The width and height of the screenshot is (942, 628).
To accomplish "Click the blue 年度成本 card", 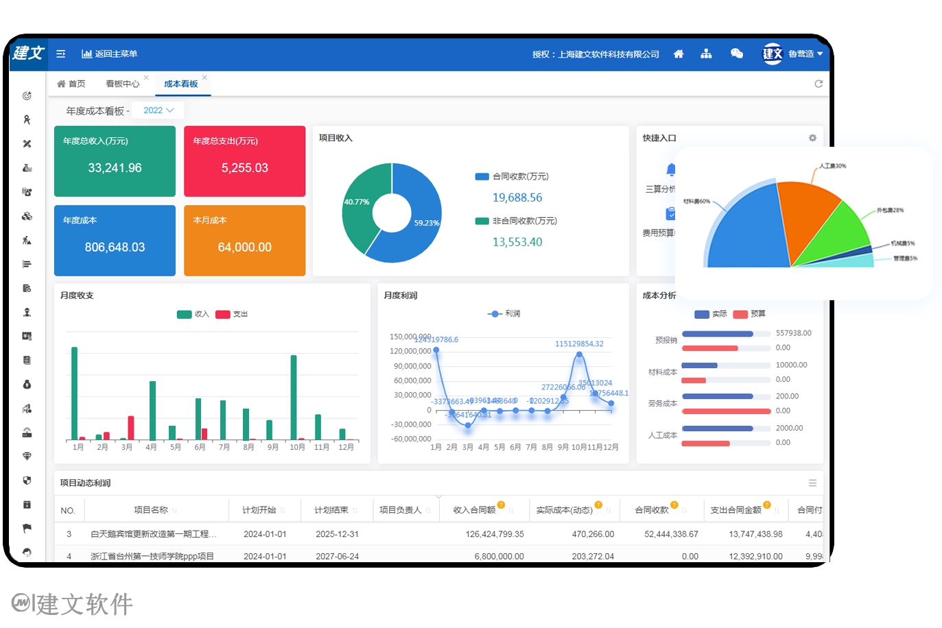I will pos(115,241).
